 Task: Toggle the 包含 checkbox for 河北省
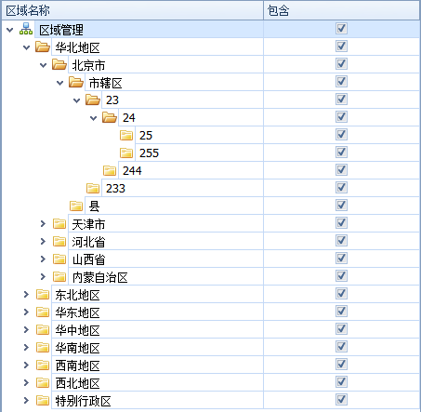341,241
